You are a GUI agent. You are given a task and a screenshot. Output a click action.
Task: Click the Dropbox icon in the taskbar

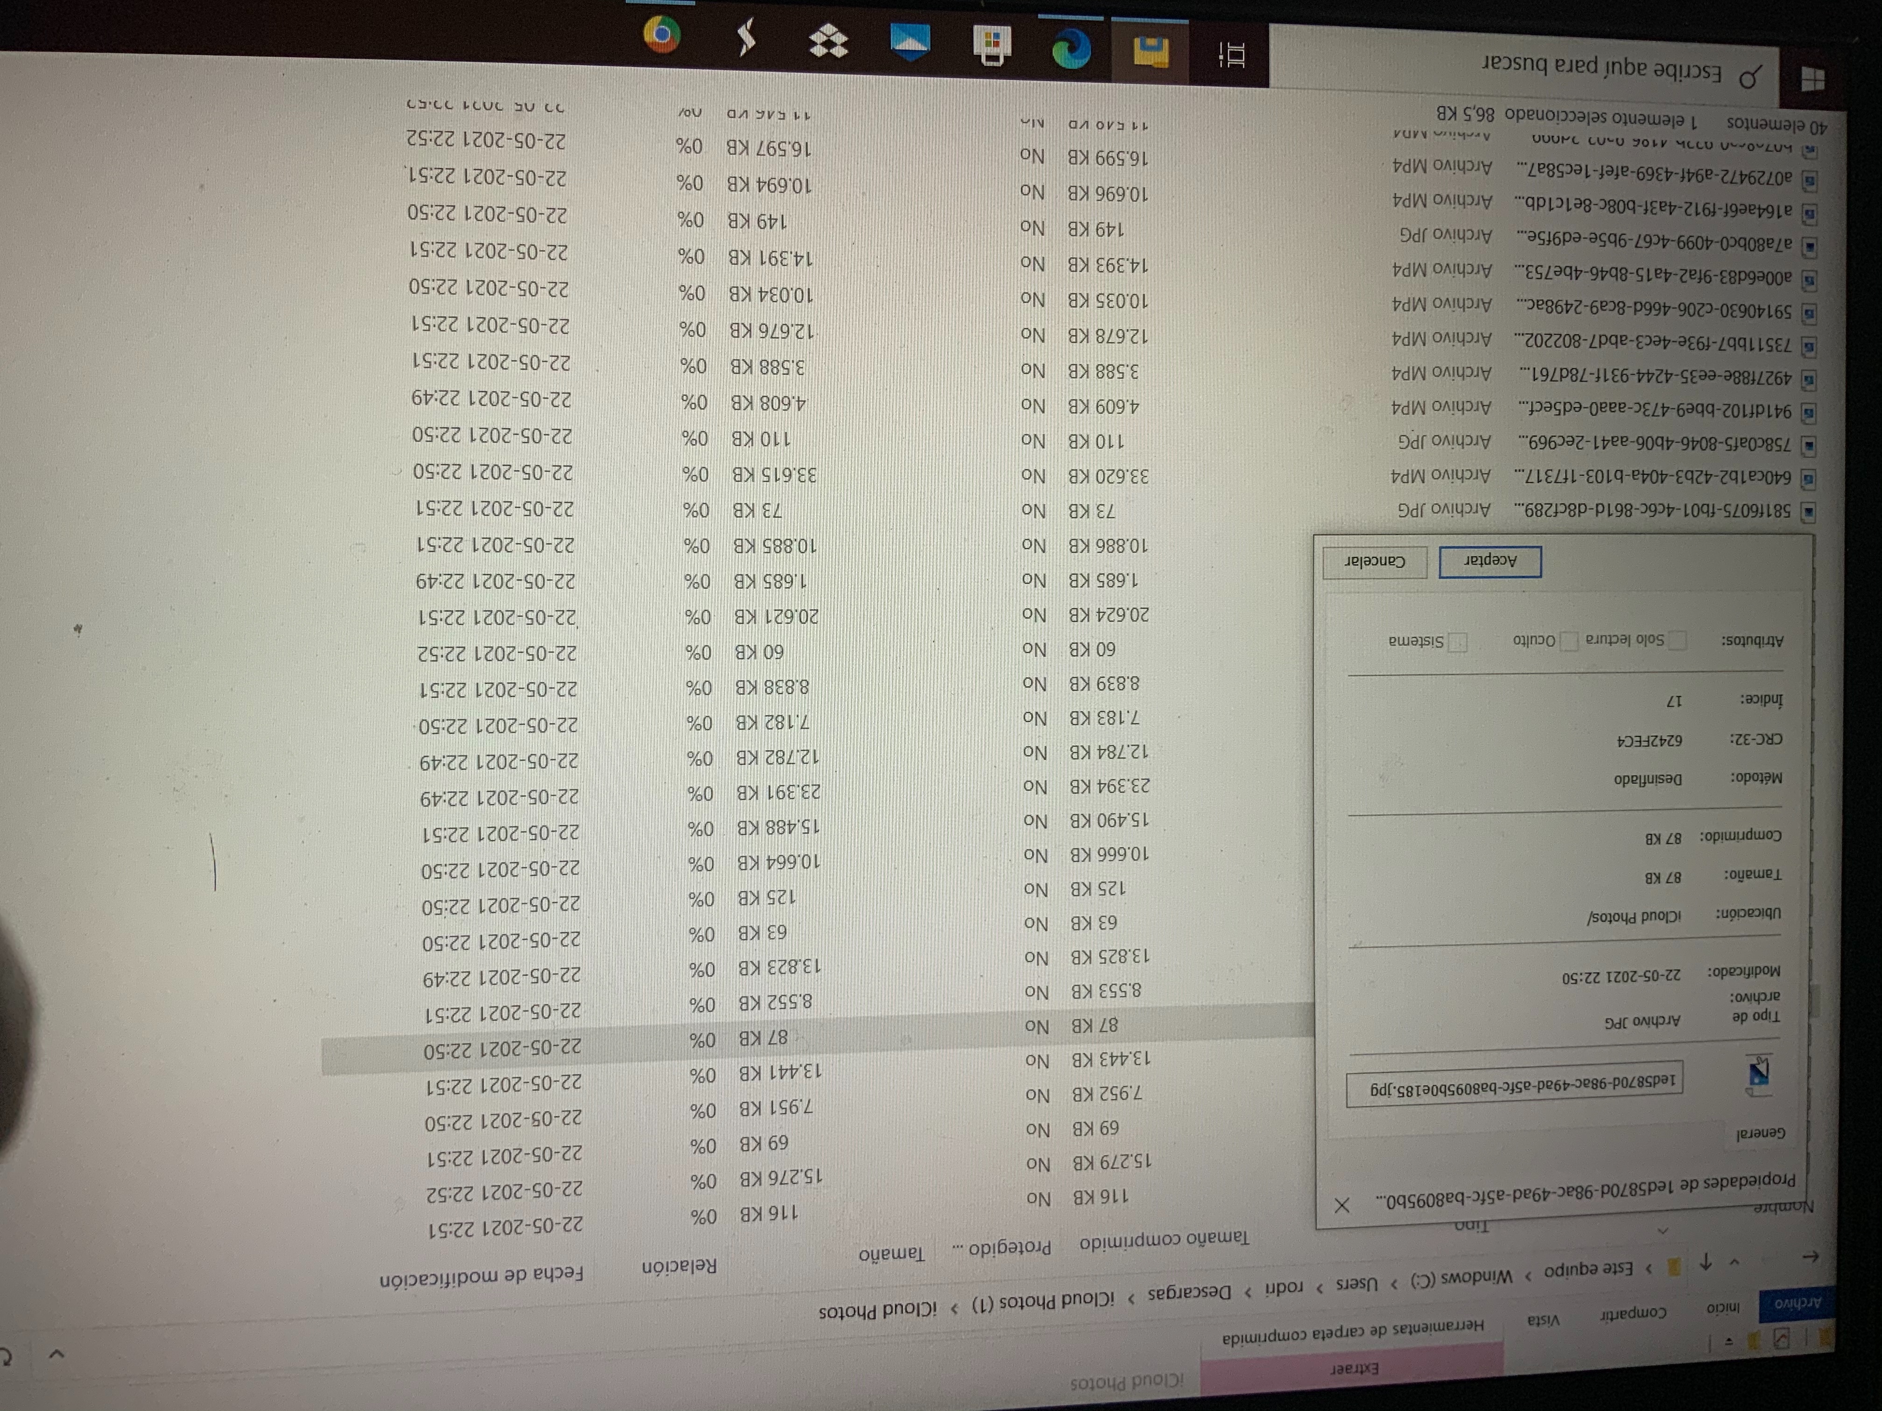pos(828,41)
